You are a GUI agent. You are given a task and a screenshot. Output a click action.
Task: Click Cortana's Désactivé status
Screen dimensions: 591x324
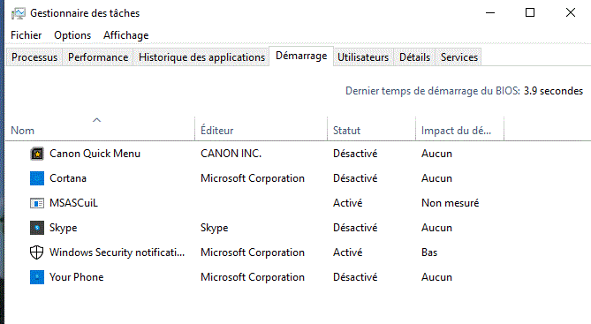tap(355, 178)
